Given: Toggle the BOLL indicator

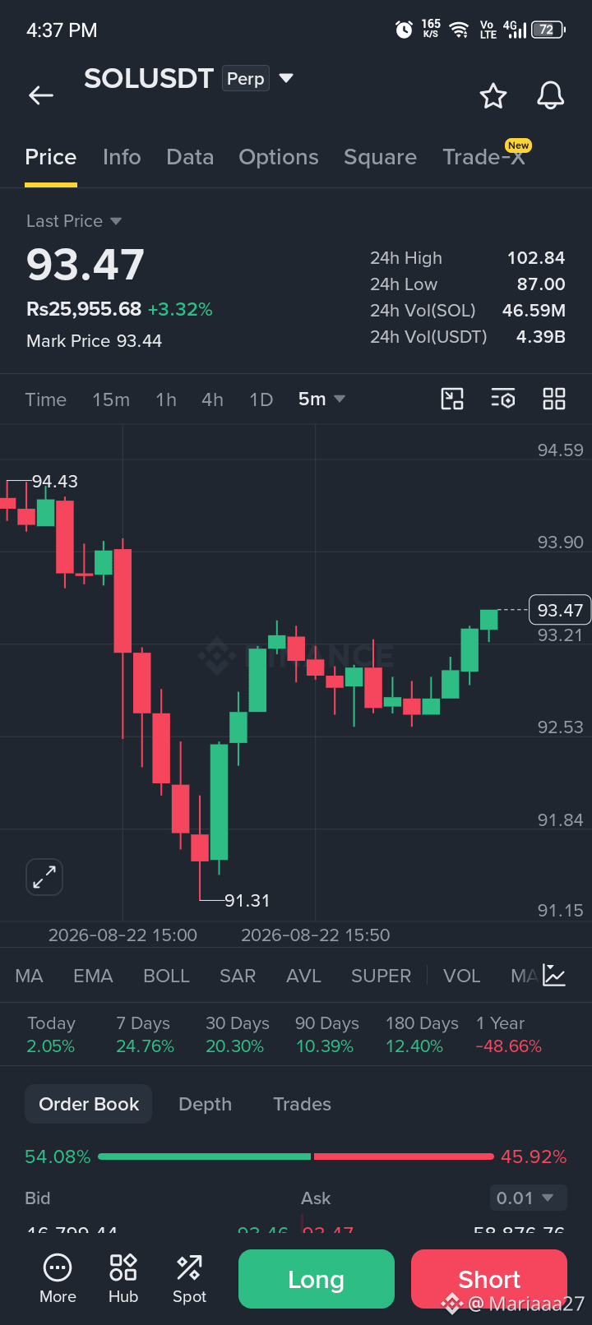Looking at the screenshot, I should (x=166, y=976).
